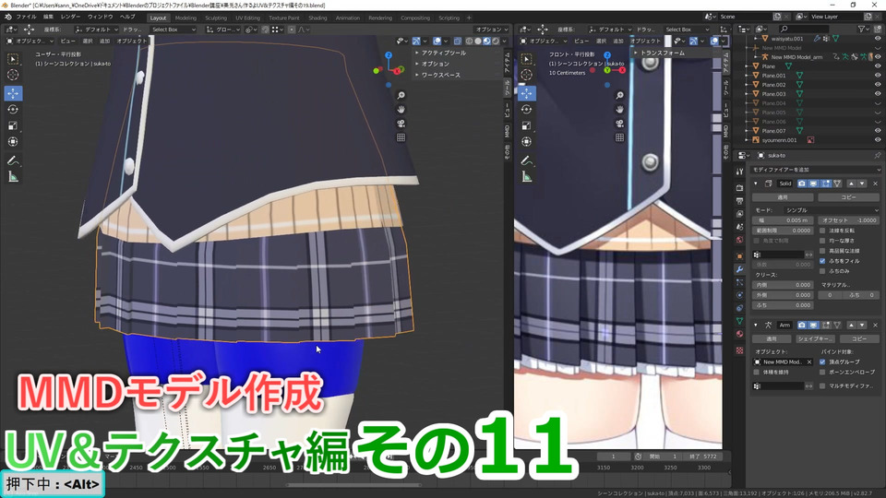Activate the Measure tool in left viewport
The width and height of the screenshot is (886, 498).
tap(13, 176)
